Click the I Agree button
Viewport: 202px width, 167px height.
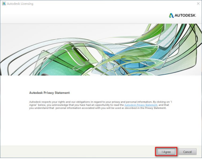(166, 152)
